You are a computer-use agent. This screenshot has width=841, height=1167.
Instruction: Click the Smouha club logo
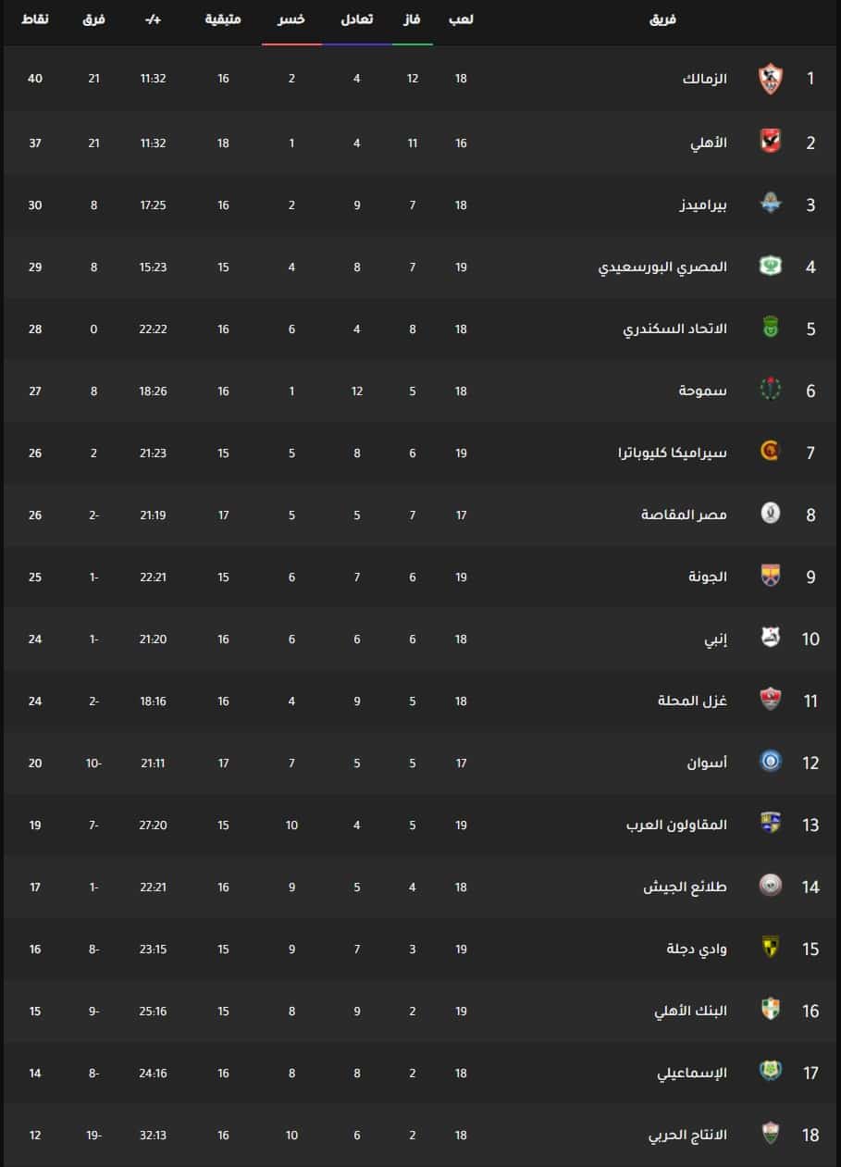pos(770,390)
